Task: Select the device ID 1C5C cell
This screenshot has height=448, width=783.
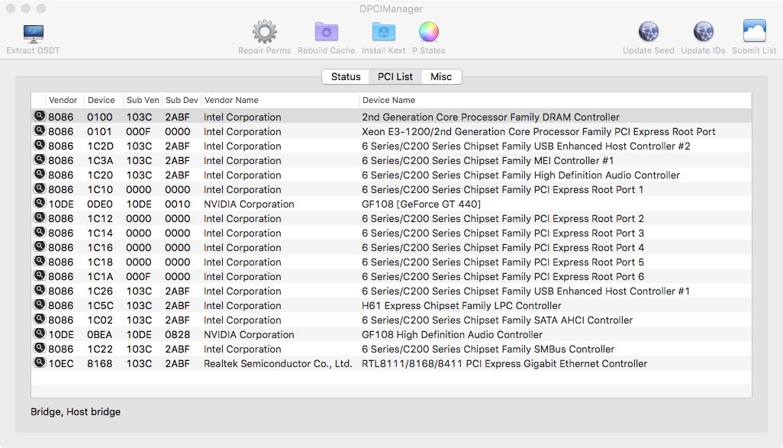Action: click(x=101, y=305)
